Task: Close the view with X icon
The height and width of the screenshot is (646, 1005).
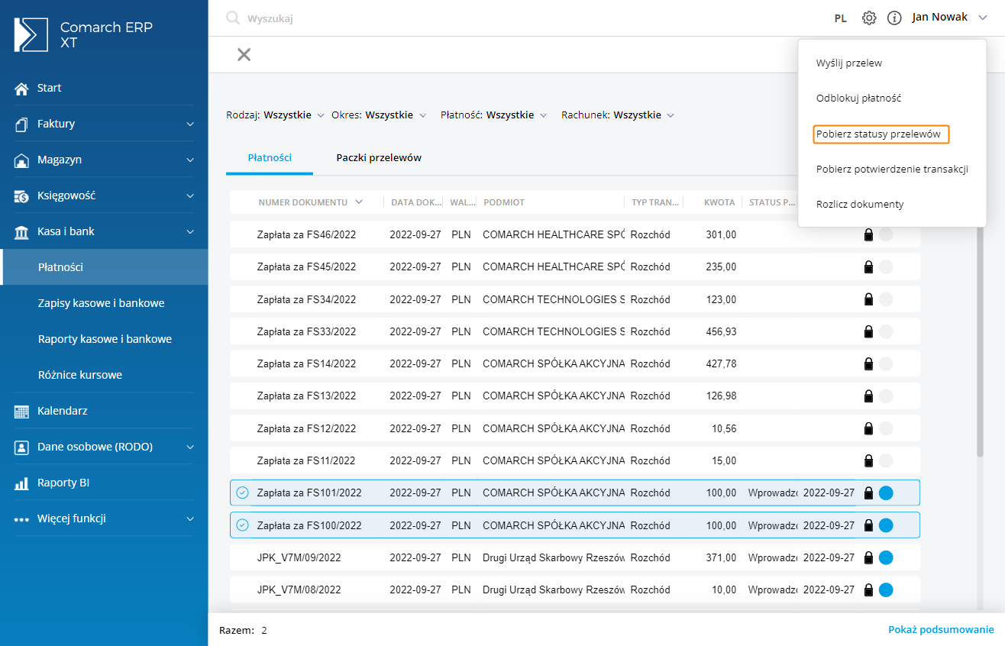Action: tap(244, 54)
